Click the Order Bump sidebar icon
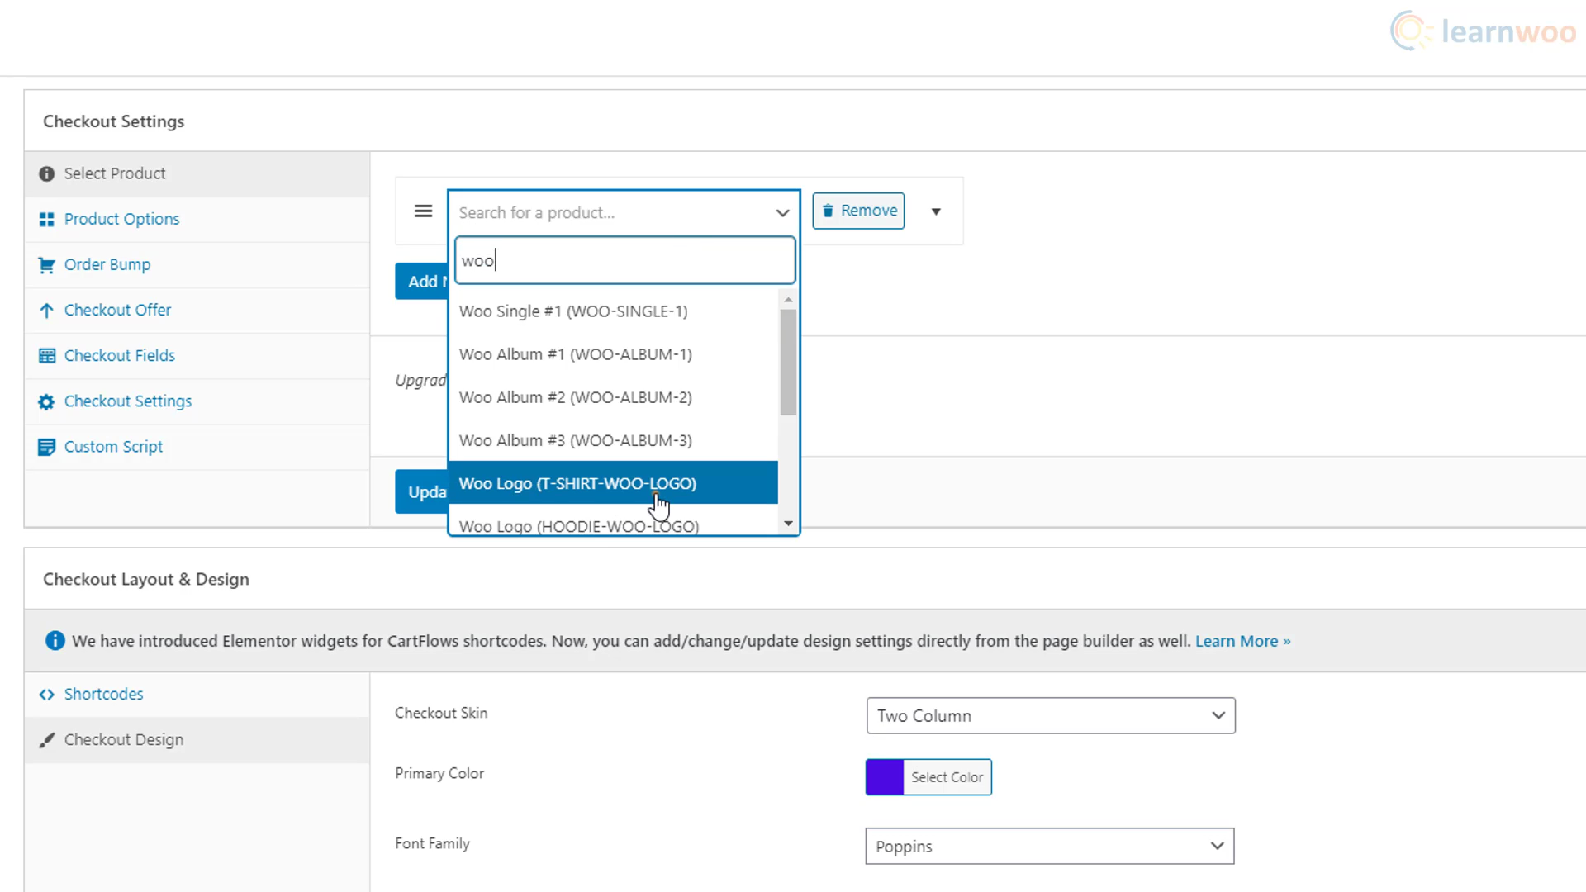This screenshot has height=892, width=1586. (x=44, y=263)
